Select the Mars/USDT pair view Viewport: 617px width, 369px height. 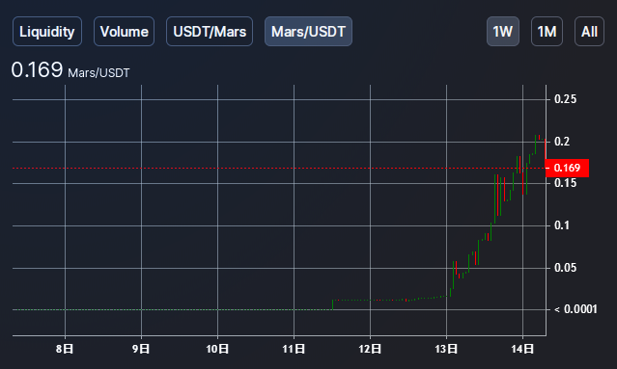[309, 32]
